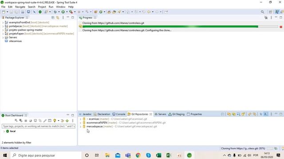Click the Boot Dashboard tag filter field

click(39, 126)
